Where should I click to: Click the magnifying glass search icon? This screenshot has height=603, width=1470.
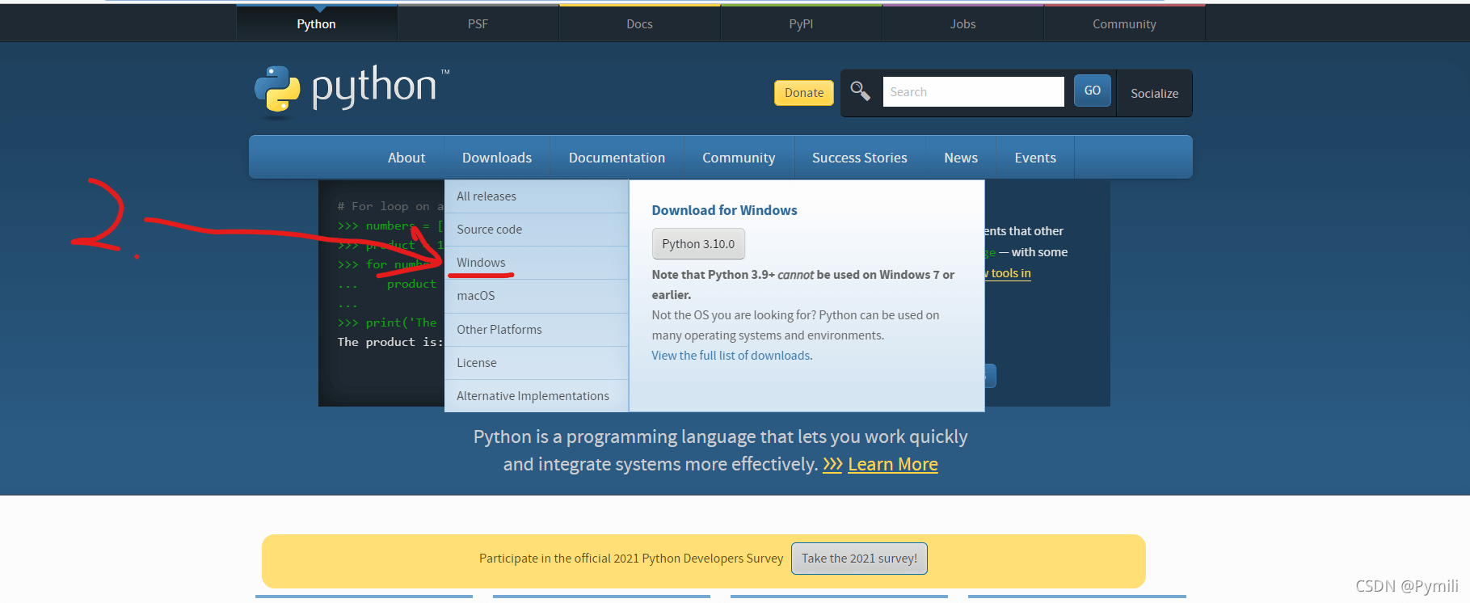tap(860, 91)
